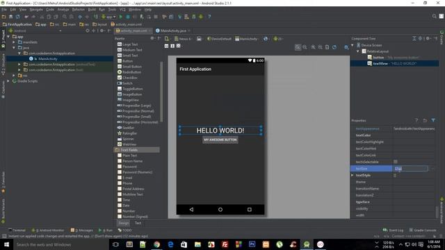Screen dimensions: 445x250
Task: Click the phone Back navigation triangle
Action: 191,210
